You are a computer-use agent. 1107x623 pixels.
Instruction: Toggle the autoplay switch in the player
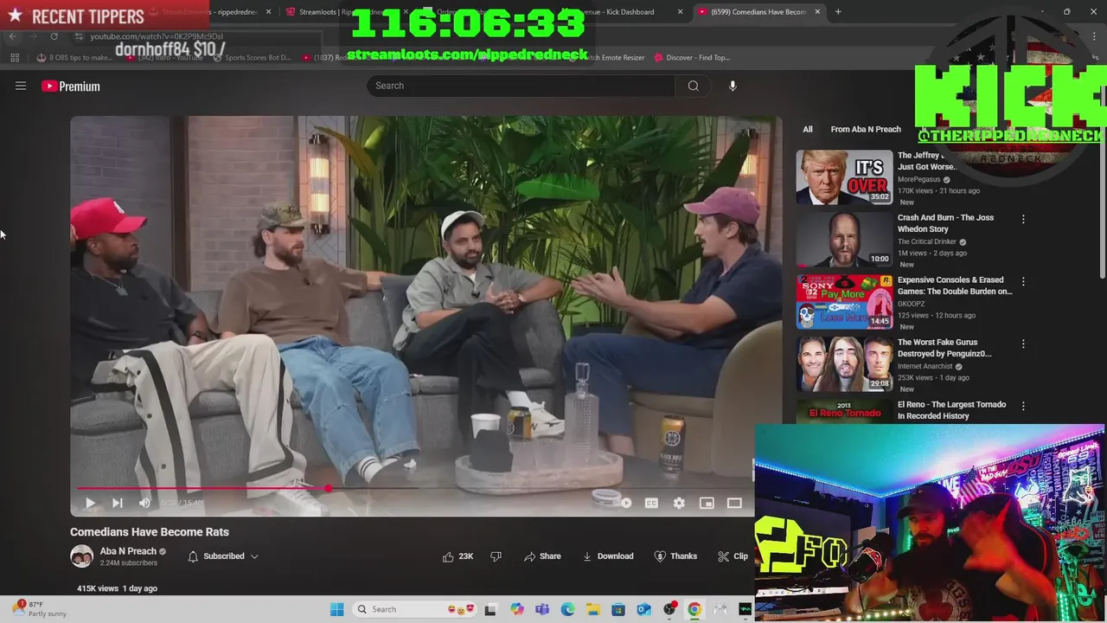tap(617, 502)
